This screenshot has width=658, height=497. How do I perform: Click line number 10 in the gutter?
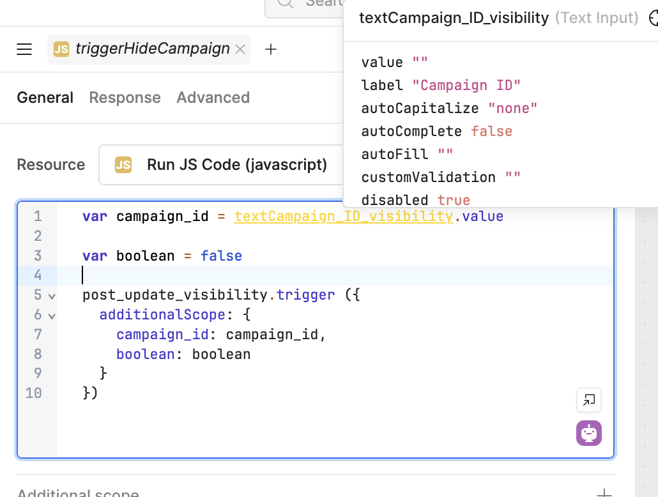coord(34,394)
